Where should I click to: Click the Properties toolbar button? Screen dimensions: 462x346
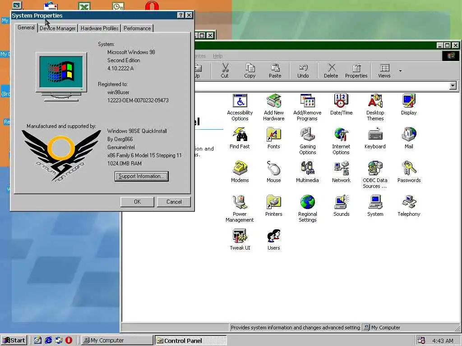[356, 71]
